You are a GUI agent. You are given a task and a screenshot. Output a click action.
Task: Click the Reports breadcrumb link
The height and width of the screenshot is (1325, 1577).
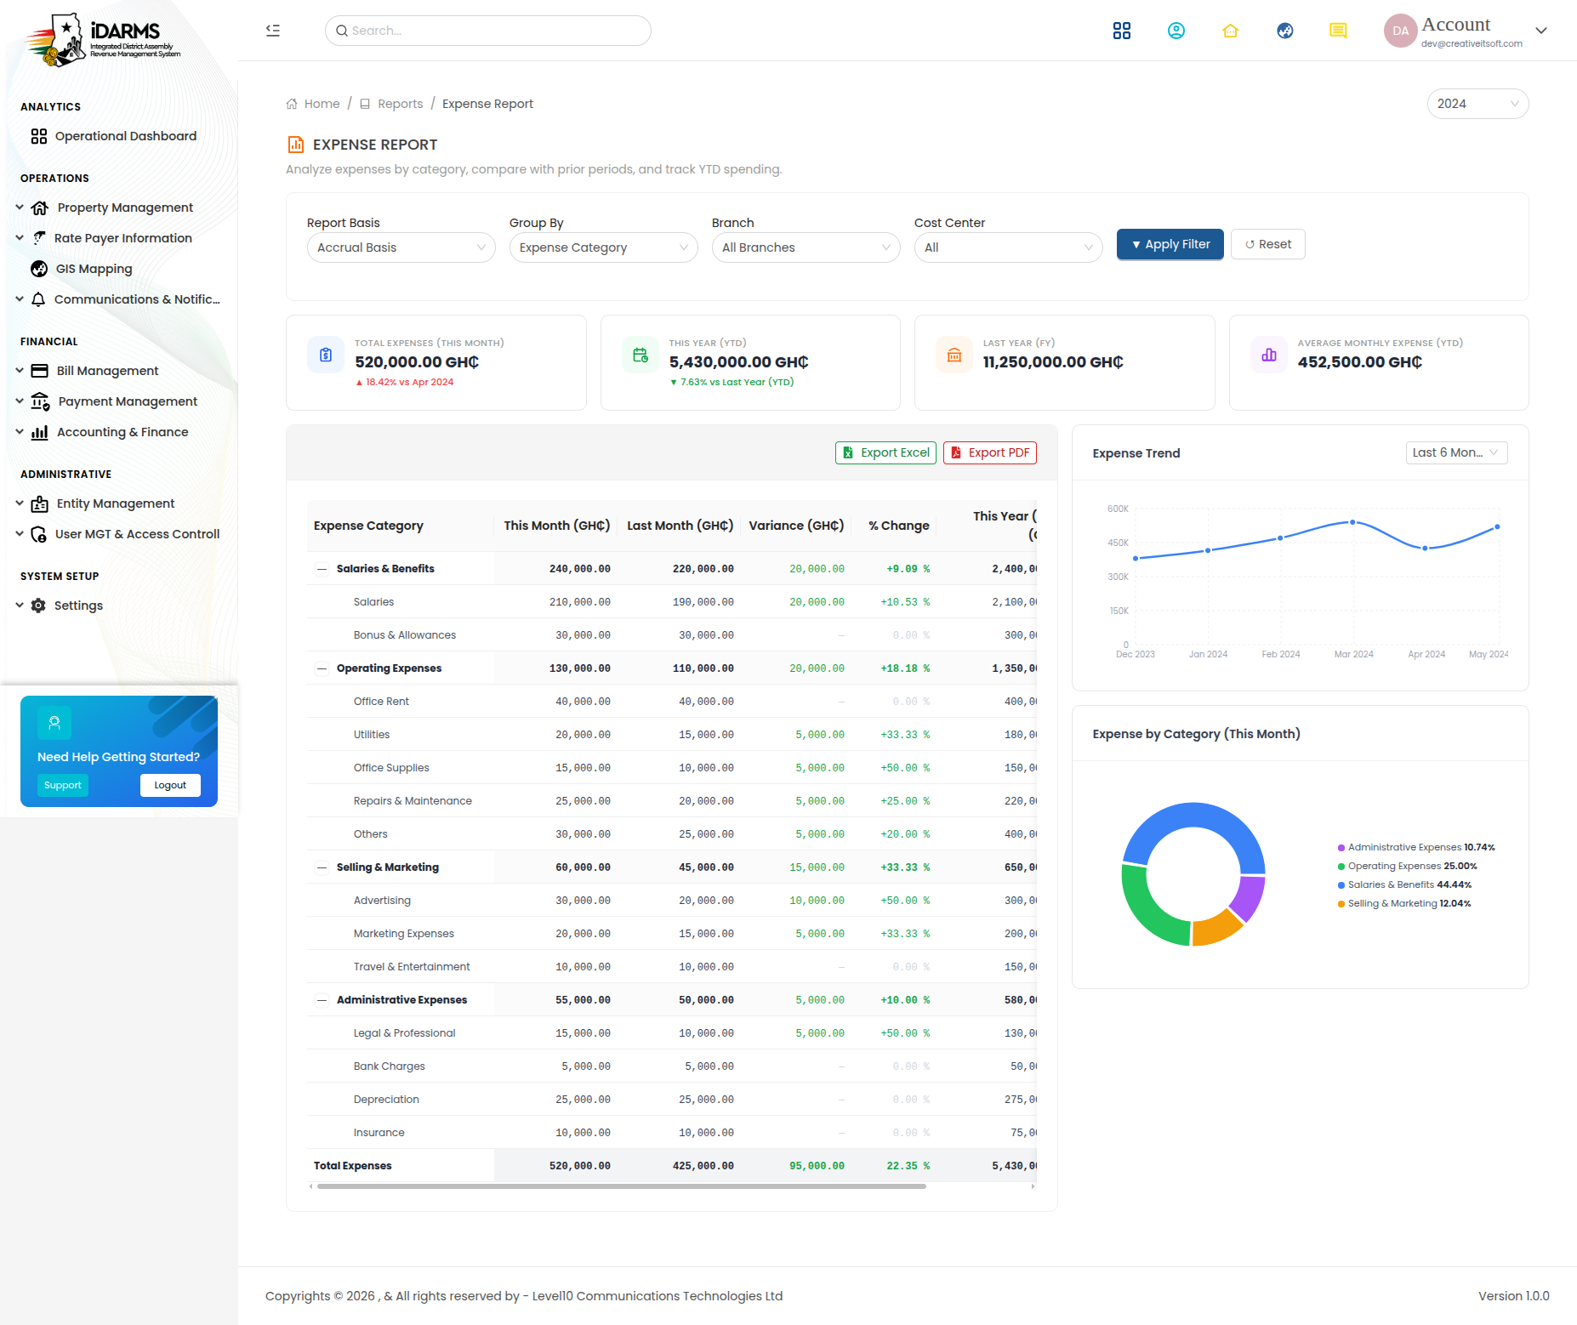coord(401,104)
